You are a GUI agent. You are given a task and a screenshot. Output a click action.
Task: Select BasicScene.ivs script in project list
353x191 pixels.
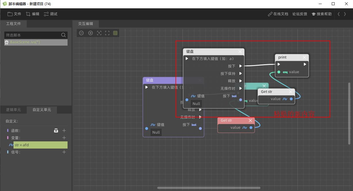tap(25, 42)
